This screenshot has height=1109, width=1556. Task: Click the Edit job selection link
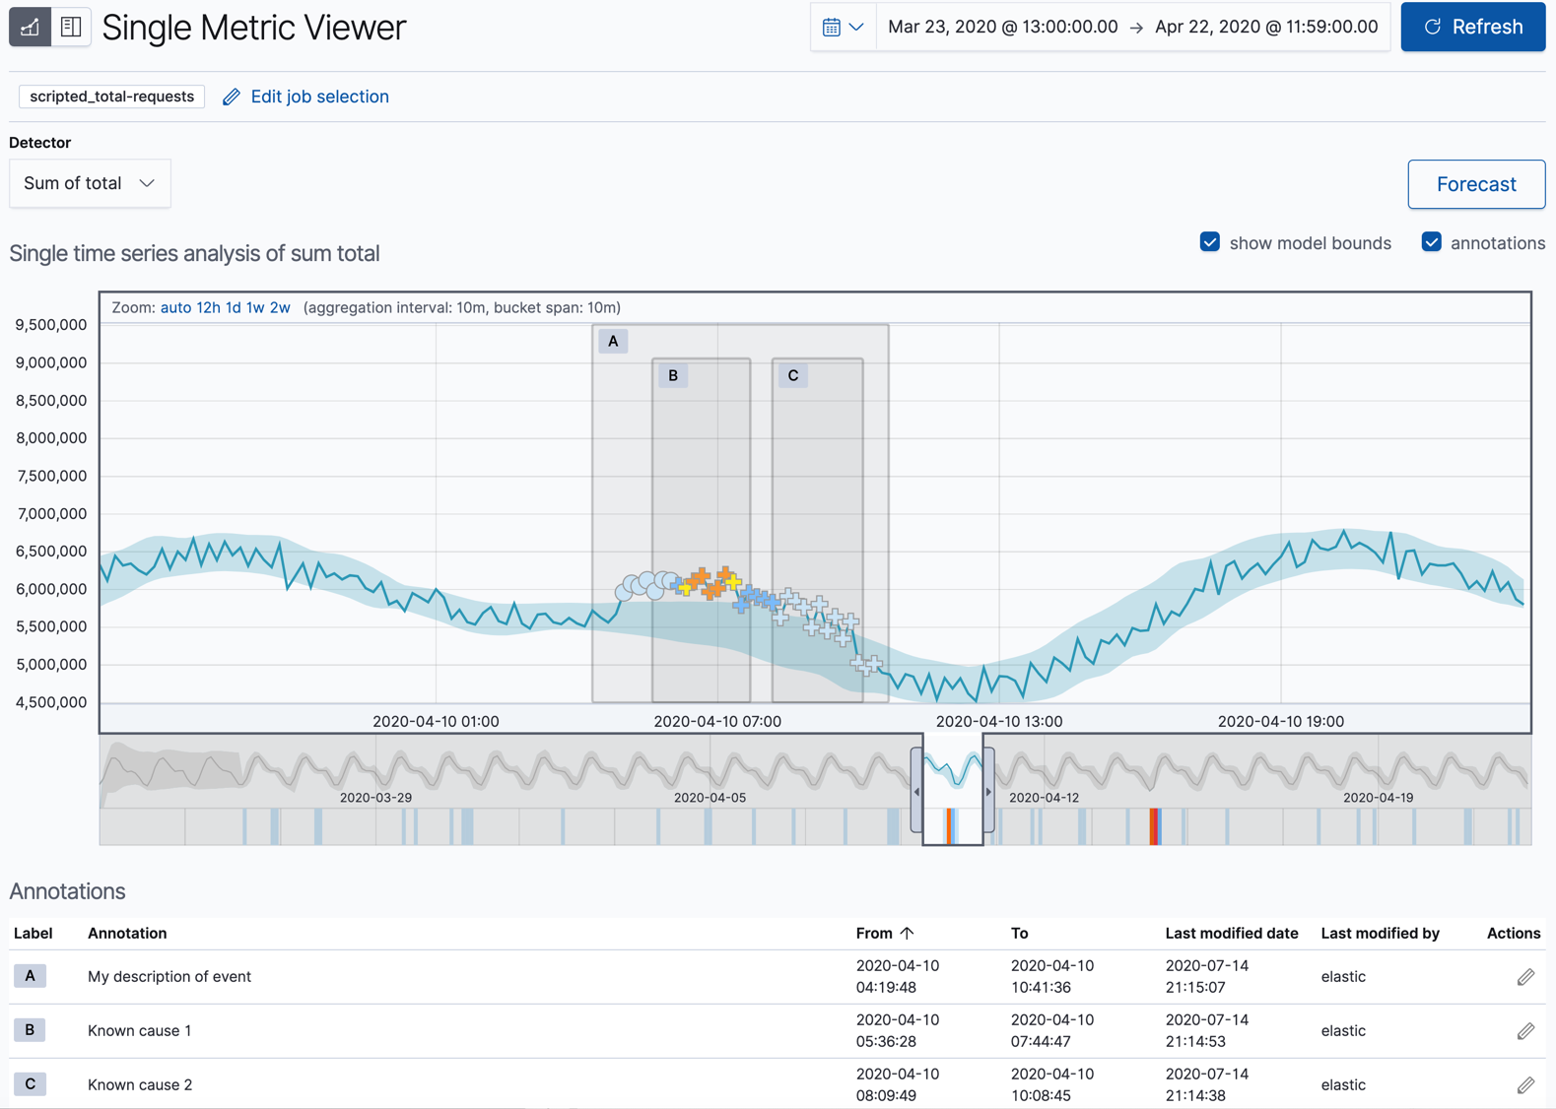[319, 97]
